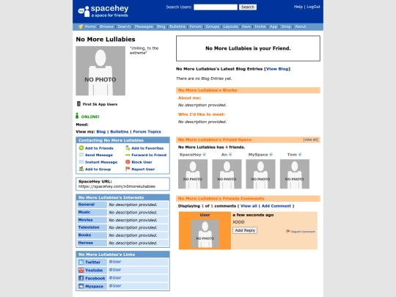Open SpaceHey friend's profile thumbnail
Screen dimensions: 396x297
193,174
